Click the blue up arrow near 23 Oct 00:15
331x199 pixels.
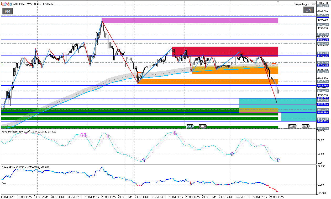pyautogui.click(x=144, y=160)
